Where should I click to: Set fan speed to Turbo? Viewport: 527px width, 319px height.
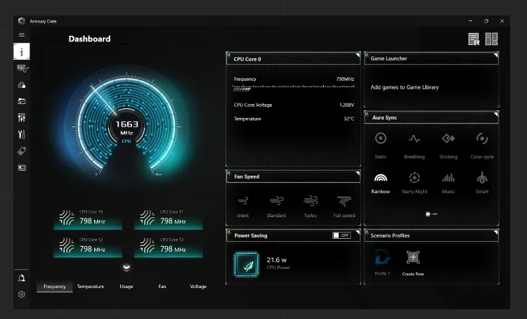coord(310,207)
